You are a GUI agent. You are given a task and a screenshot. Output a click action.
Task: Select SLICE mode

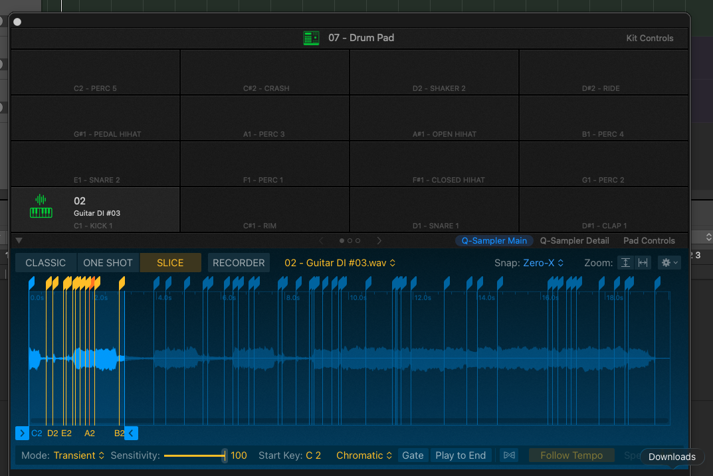(x=170, y=263)
